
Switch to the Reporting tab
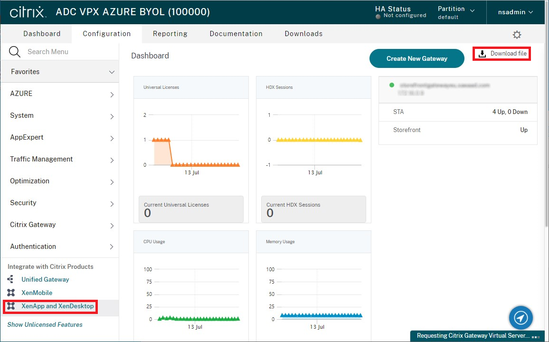tap(170, 34)
